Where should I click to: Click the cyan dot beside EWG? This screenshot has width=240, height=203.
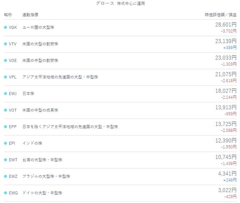(5, 193)
